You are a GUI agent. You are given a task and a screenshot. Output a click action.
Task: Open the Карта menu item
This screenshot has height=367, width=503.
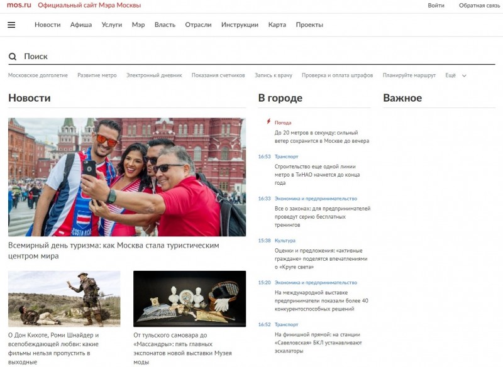click(277, 25)
